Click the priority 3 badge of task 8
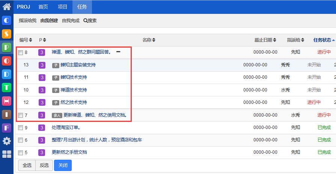Screen dimensions: 336x174 [x=42, y=52]
